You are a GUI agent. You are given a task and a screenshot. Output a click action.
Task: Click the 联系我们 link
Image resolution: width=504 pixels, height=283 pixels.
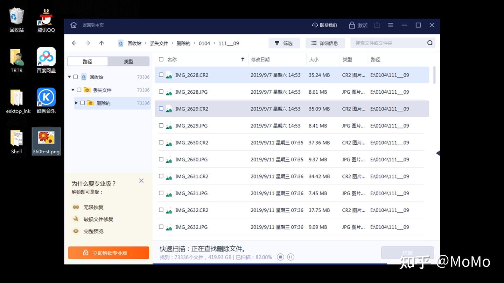click(328, 25)
